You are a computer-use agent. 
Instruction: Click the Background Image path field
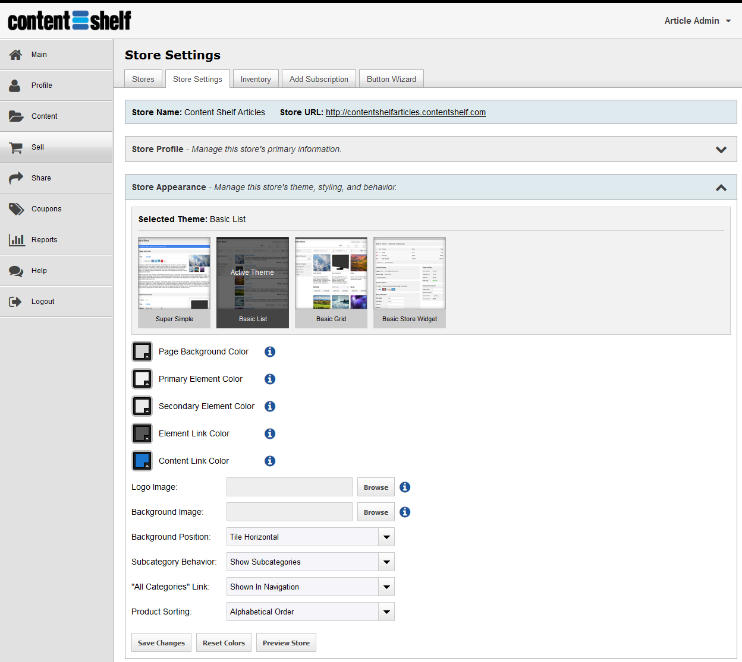coord(290,512)
